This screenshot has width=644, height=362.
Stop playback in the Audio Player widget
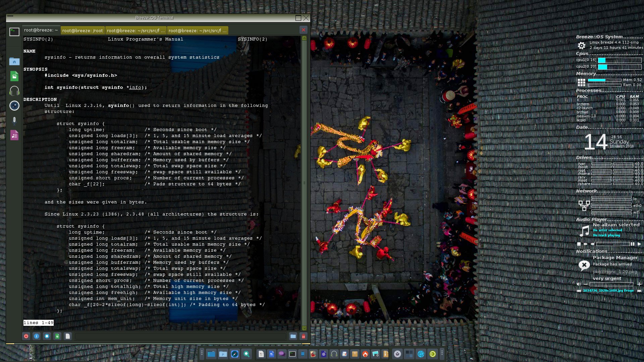[x=579, y=244]
